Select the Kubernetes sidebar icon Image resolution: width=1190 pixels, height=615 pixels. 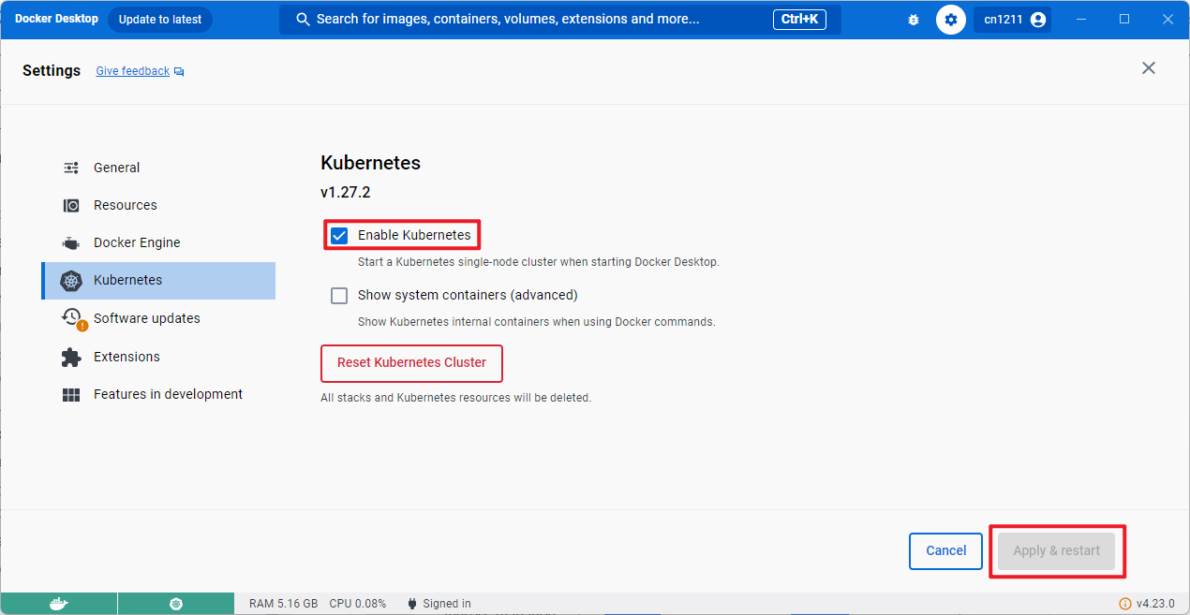coord(71,280)
